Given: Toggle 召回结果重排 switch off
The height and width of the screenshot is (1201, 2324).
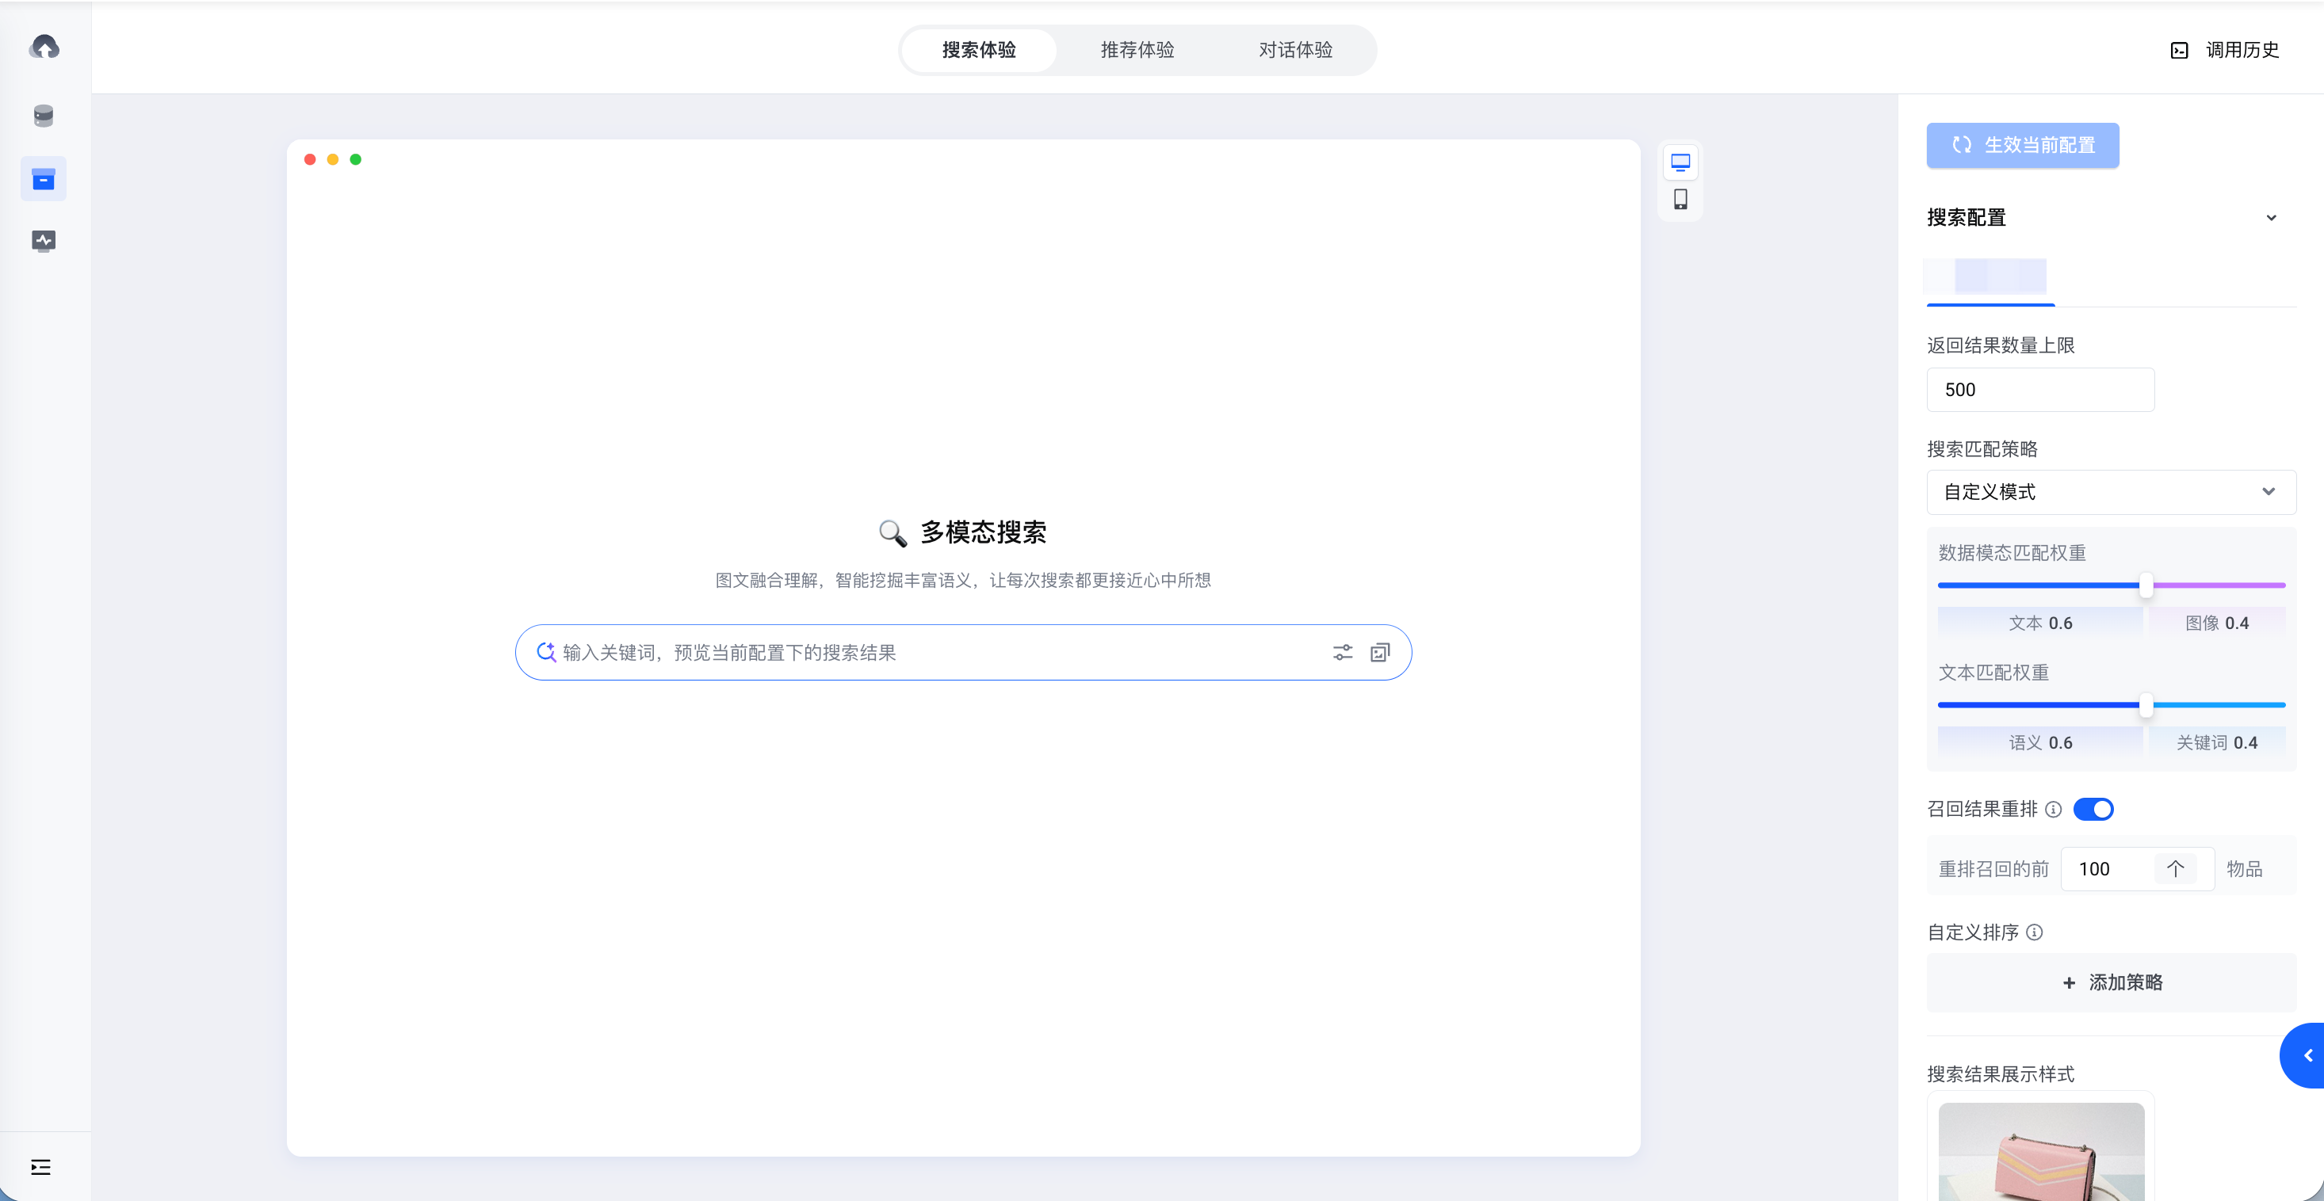Looking at the screenshot, I should point(2093,809).
